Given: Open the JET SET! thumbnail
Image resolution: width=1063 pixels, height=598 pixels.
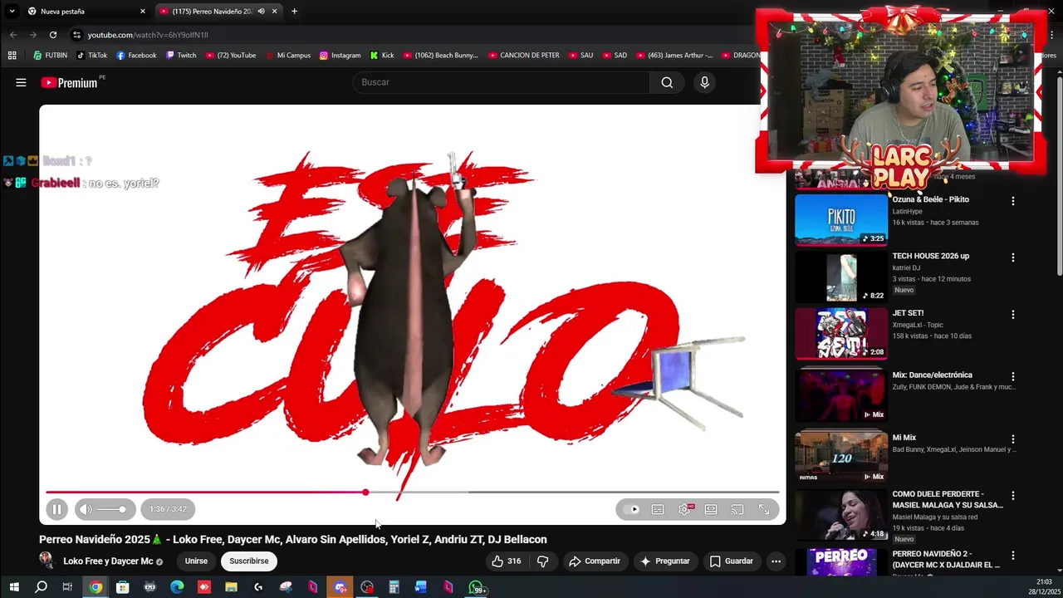Looking at the screenshot, I should (x=841, y=333).
